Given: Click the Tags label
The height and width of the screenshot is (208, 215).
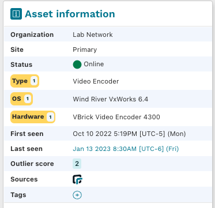Looking at the screenshot, I should click(x=18, y=195).
